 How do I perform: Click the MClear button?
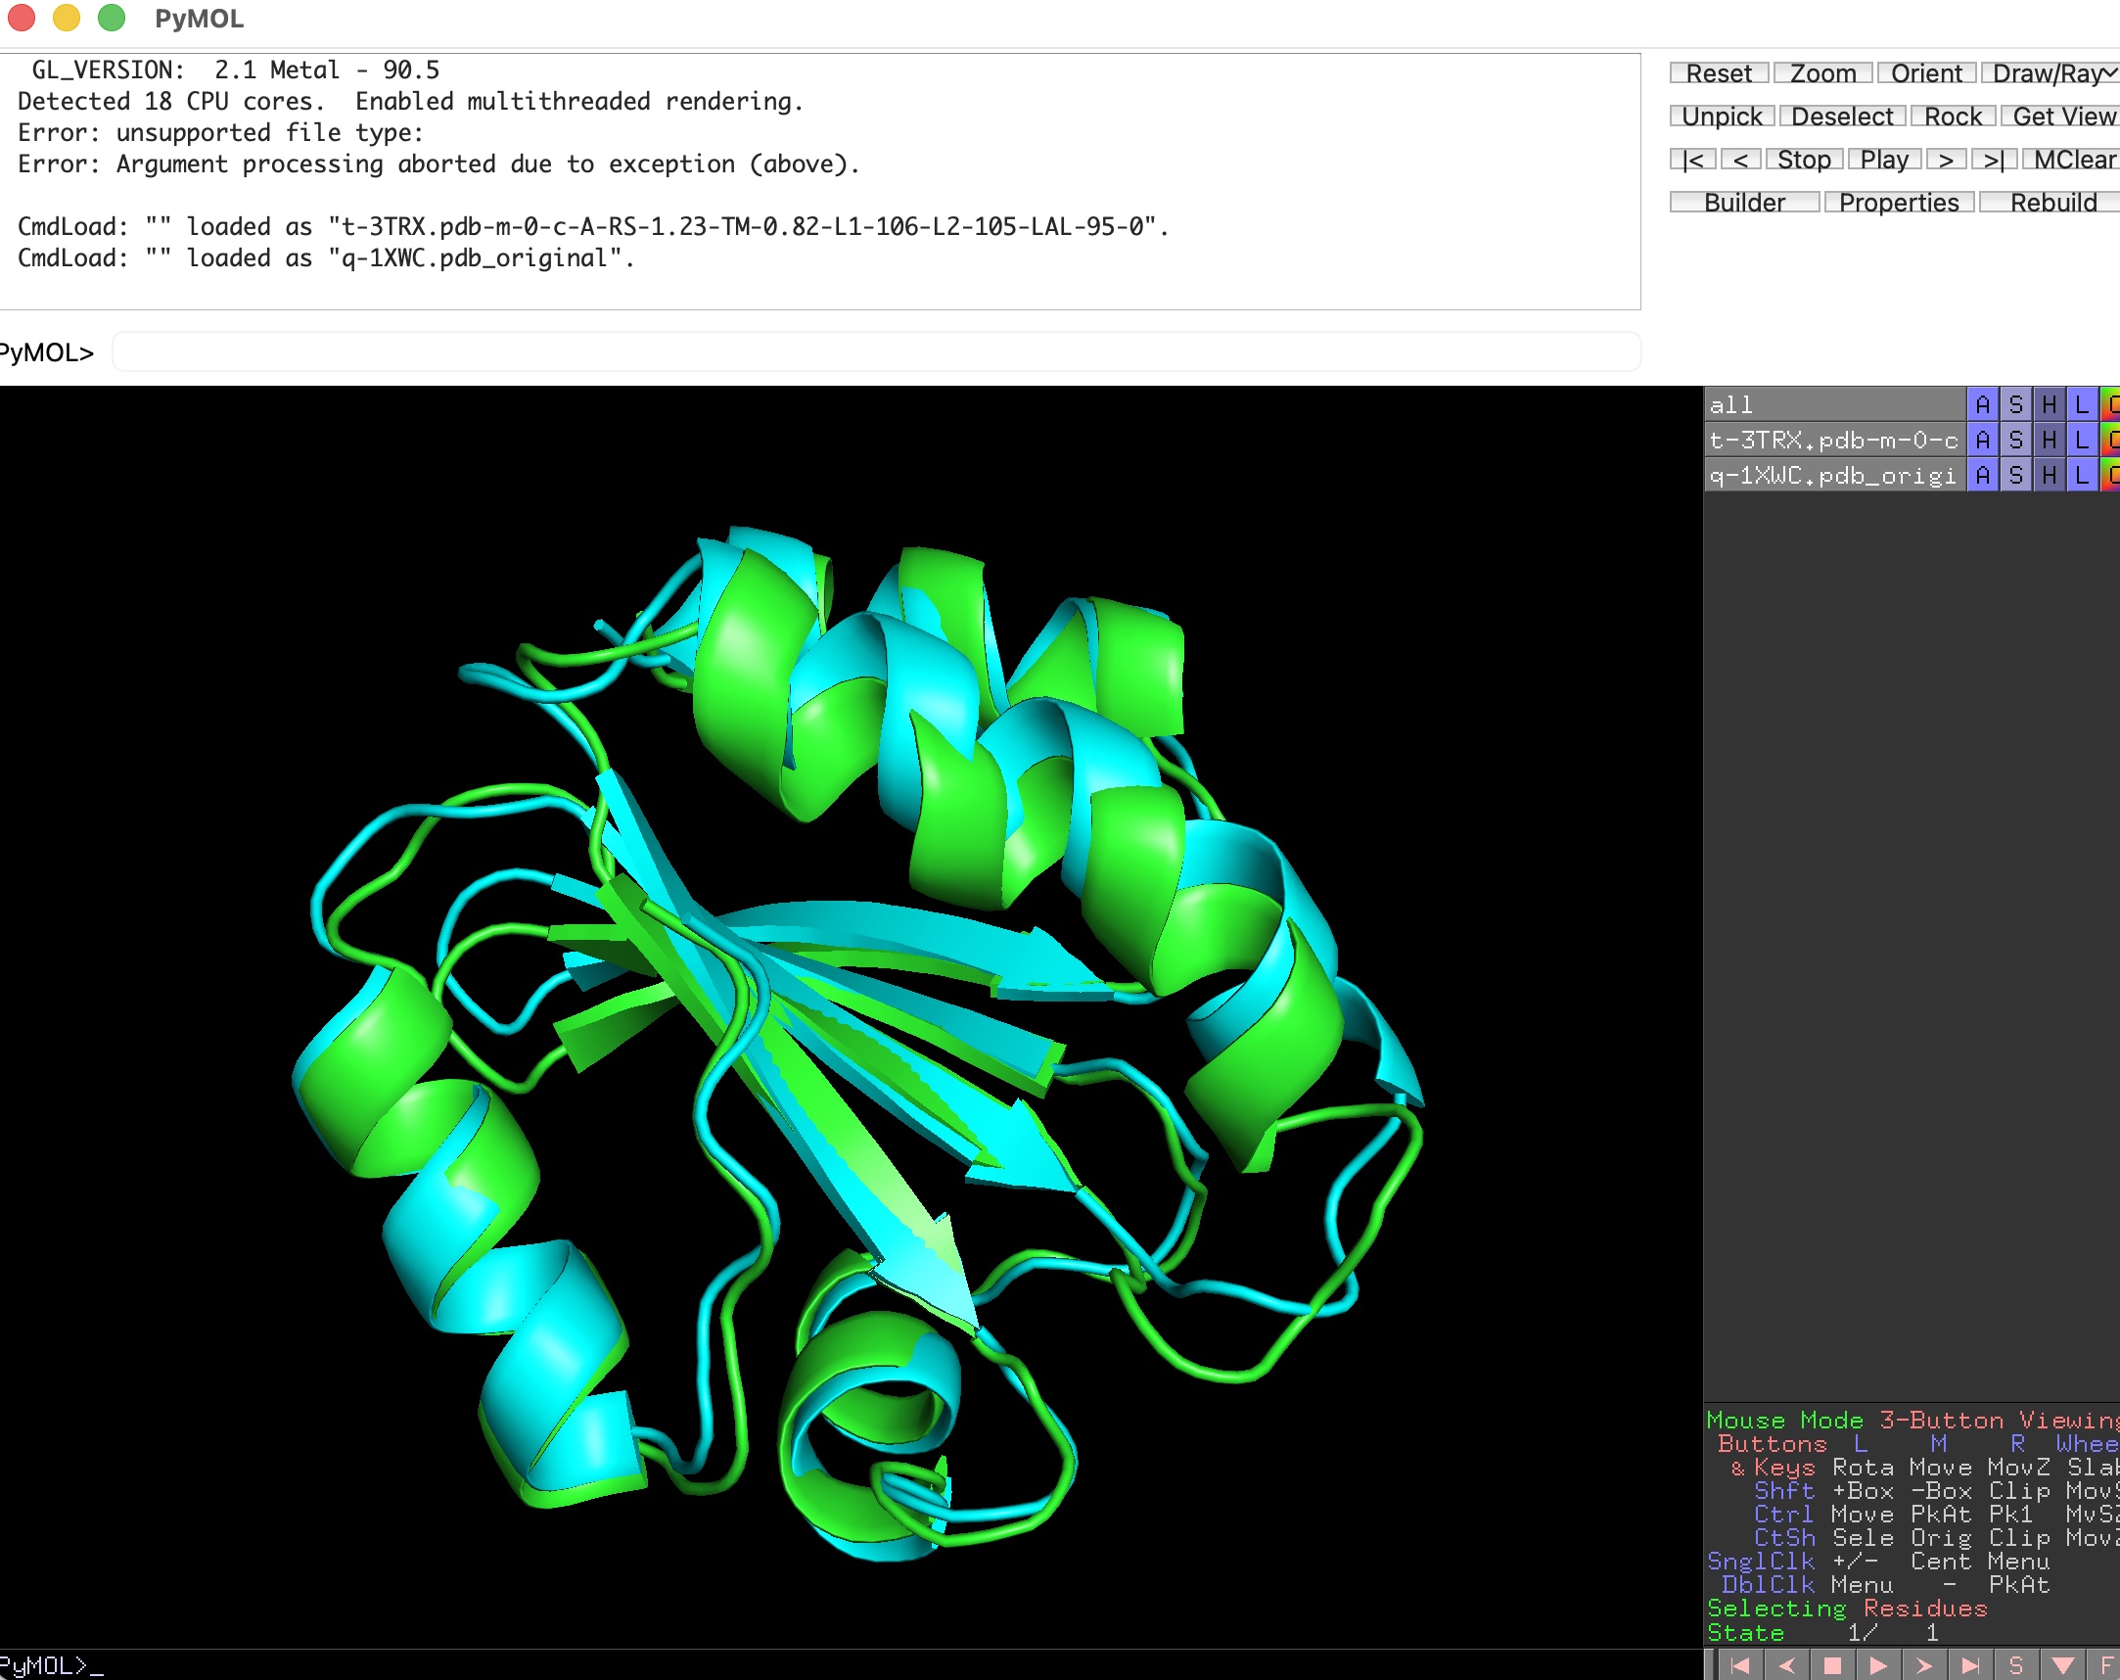pos(2071,161)
